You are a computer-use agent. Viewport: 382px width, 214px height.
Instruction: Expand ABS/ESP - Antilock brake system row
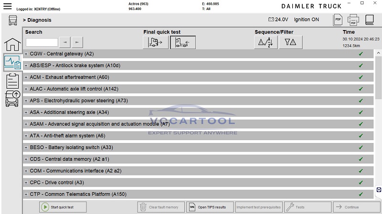point(26,66)
